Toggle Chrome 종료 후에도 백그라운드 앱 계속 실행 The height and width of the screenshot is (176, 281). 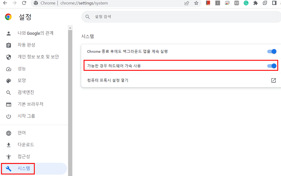(x=272, y=51)
